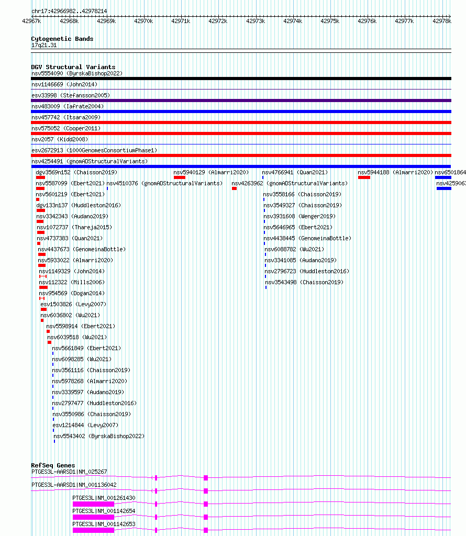Viewport: 466px width, 536px height.
Task: Select variant nsv5543402 (ByrskaBishop2022)
Action: 99,436
